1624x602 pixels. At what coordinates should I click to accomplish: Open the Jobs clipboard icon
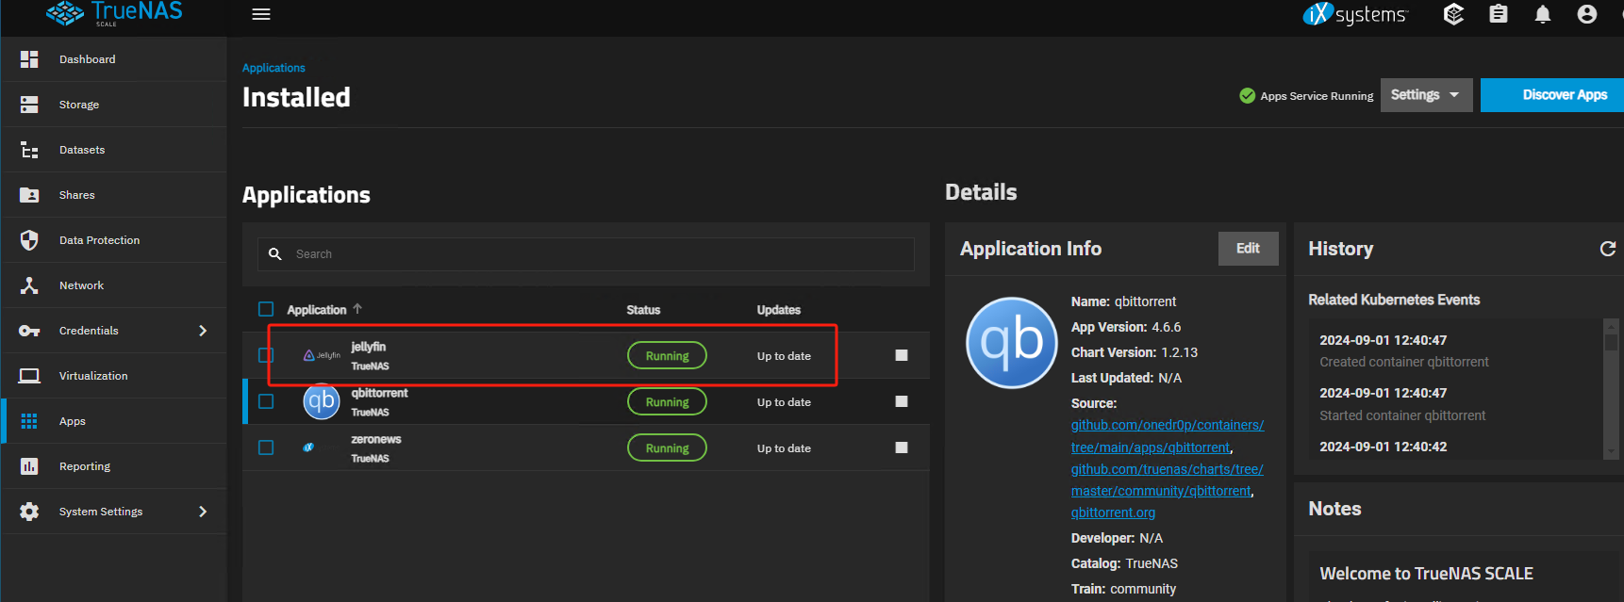(1499, 14)
